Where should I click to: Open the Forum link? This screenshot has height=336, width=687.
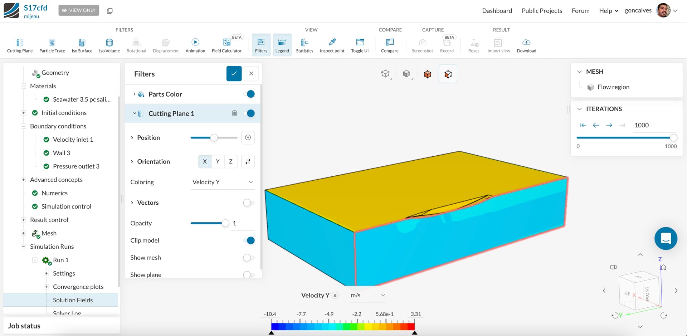[x=580, y=11]
